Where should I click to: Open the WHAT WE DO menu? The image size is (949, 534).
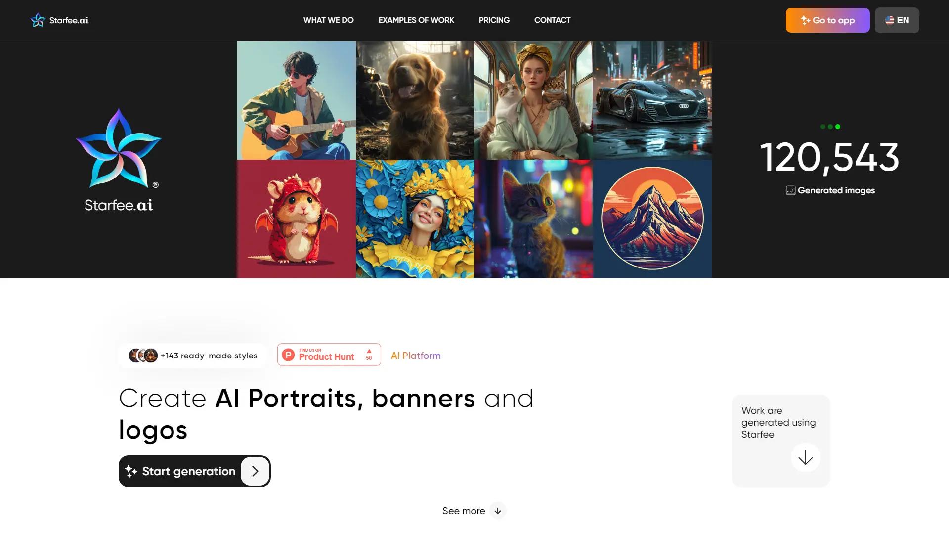[328, 20]
